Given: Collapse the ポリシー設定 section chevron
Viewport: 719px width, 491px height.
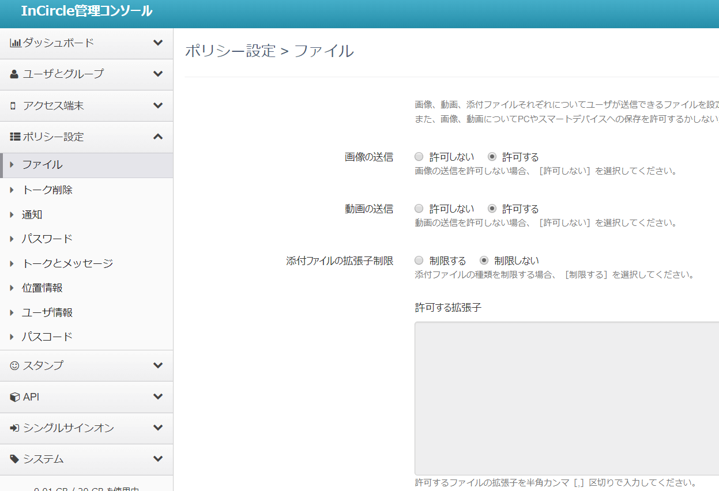Looking at the screenshot, I should tap(158, 137).
